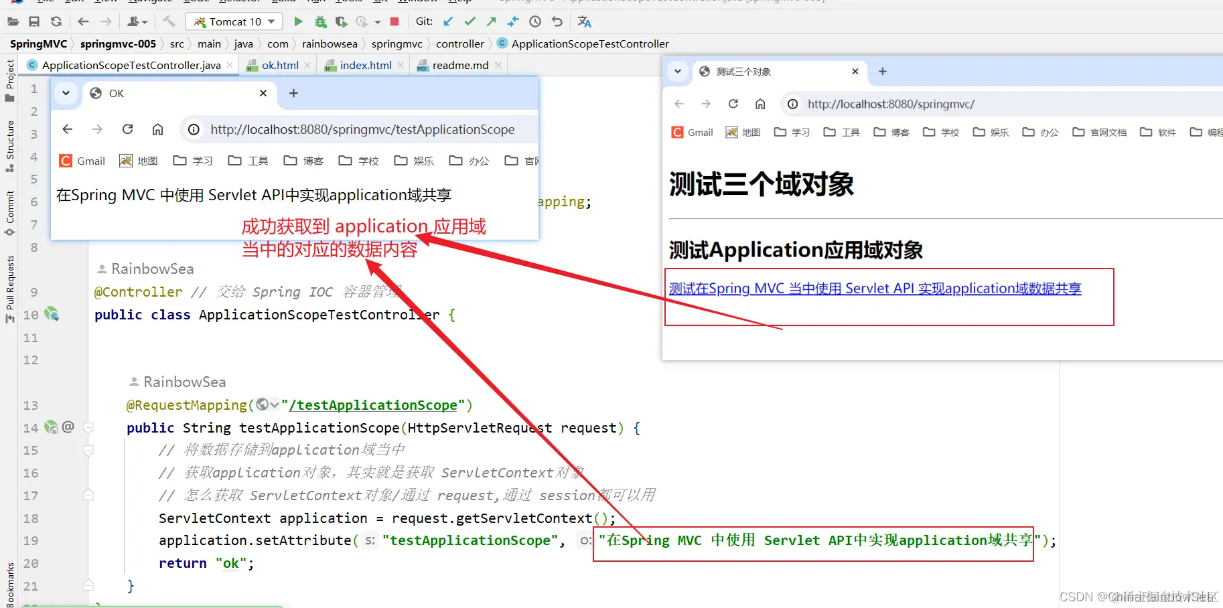Stop the running server

tap(394, 21)
